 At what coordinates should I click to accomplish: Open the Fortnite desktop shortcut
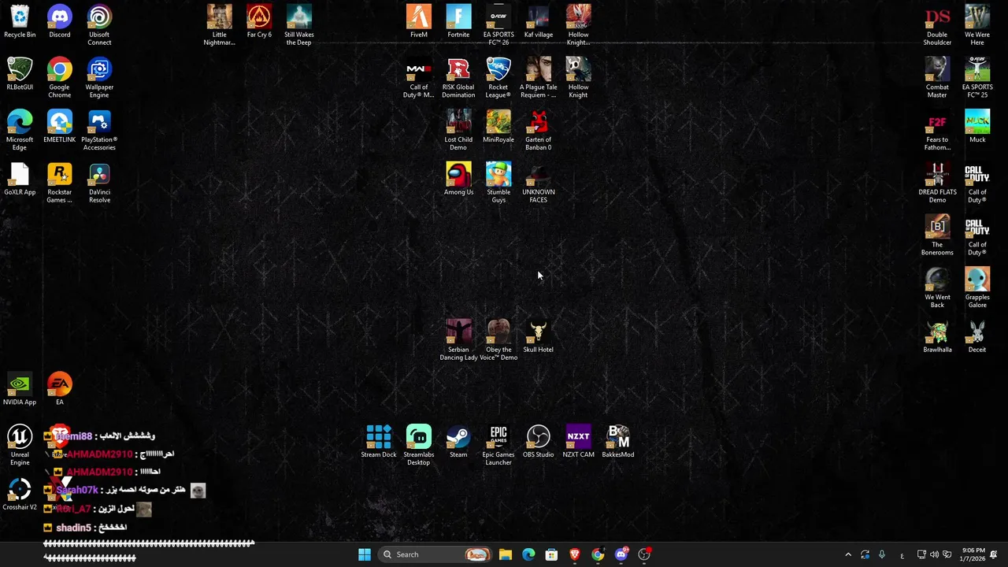458,22
